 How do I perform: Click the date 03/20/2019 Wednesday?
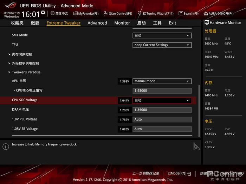pos(12,15)
